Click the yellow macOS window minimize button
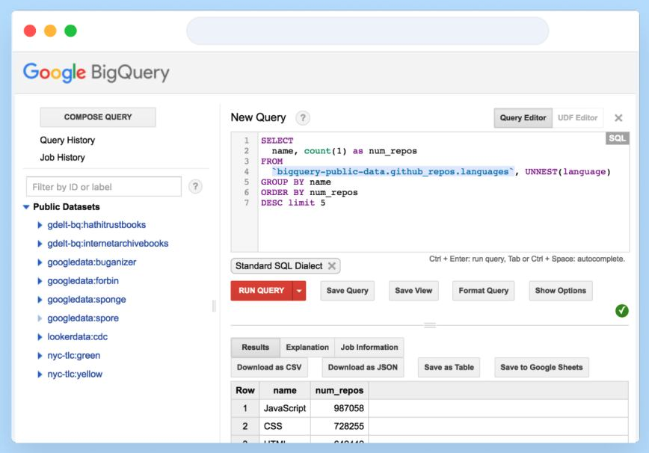 [50, 31]
